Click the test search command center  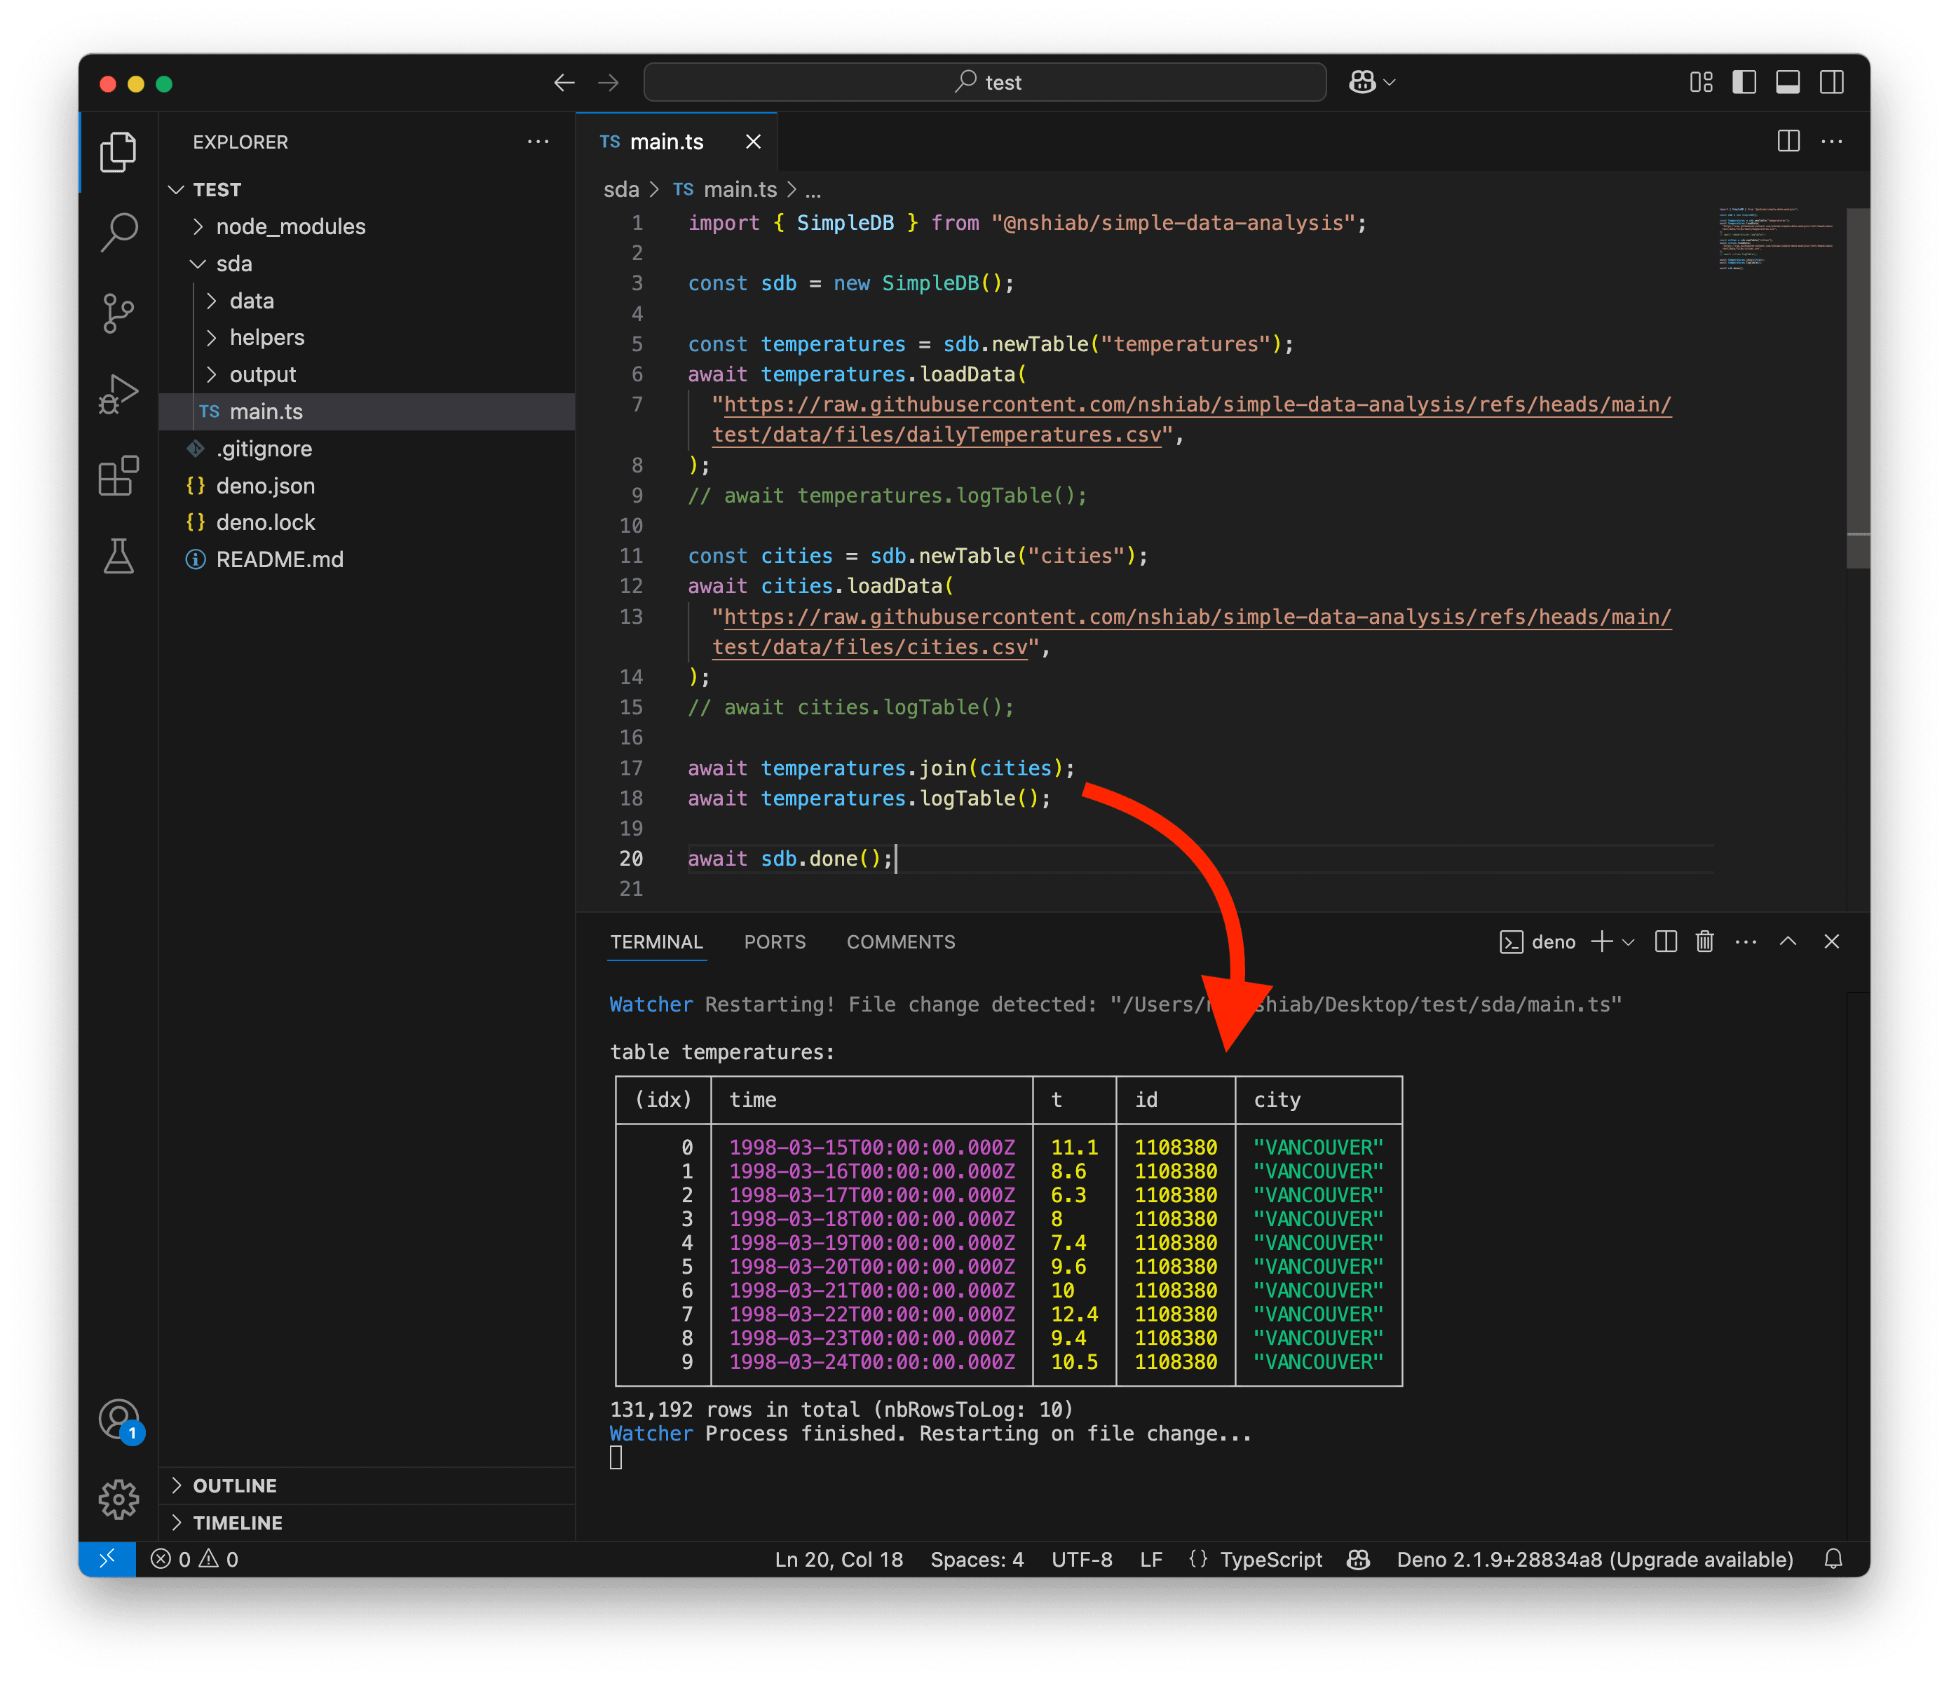point(985,83)
